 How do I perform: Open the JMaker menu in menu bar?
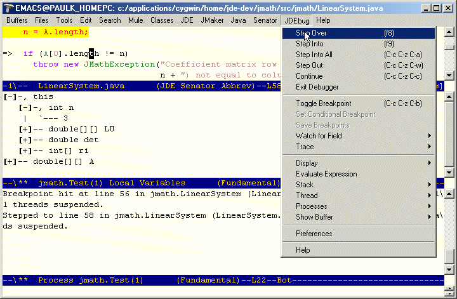[x=211, y=20]
